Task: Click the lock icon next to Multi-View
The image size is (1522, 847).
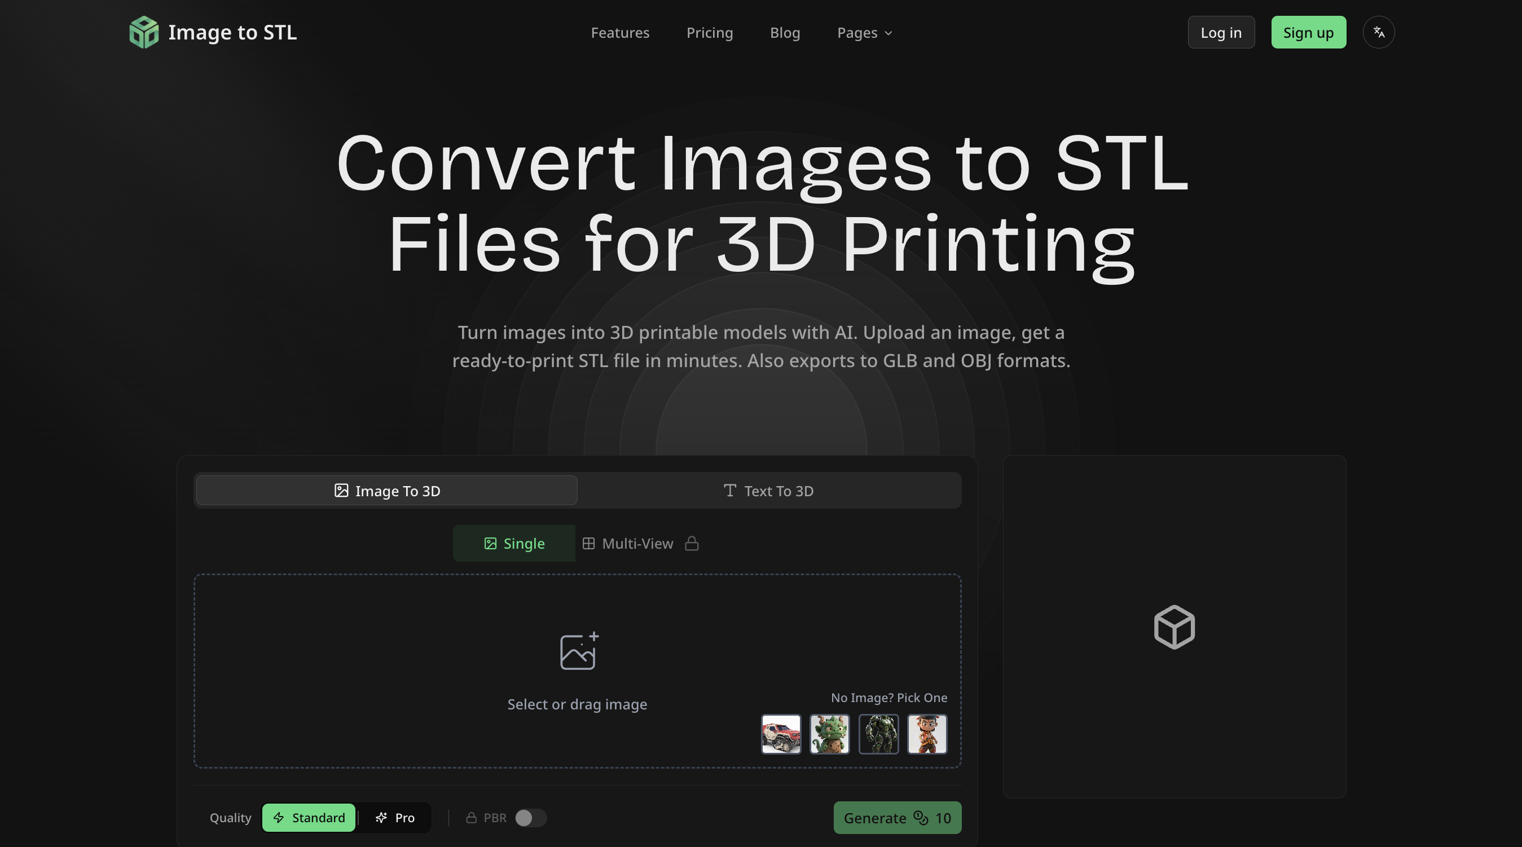Action: tap(692, 544)
